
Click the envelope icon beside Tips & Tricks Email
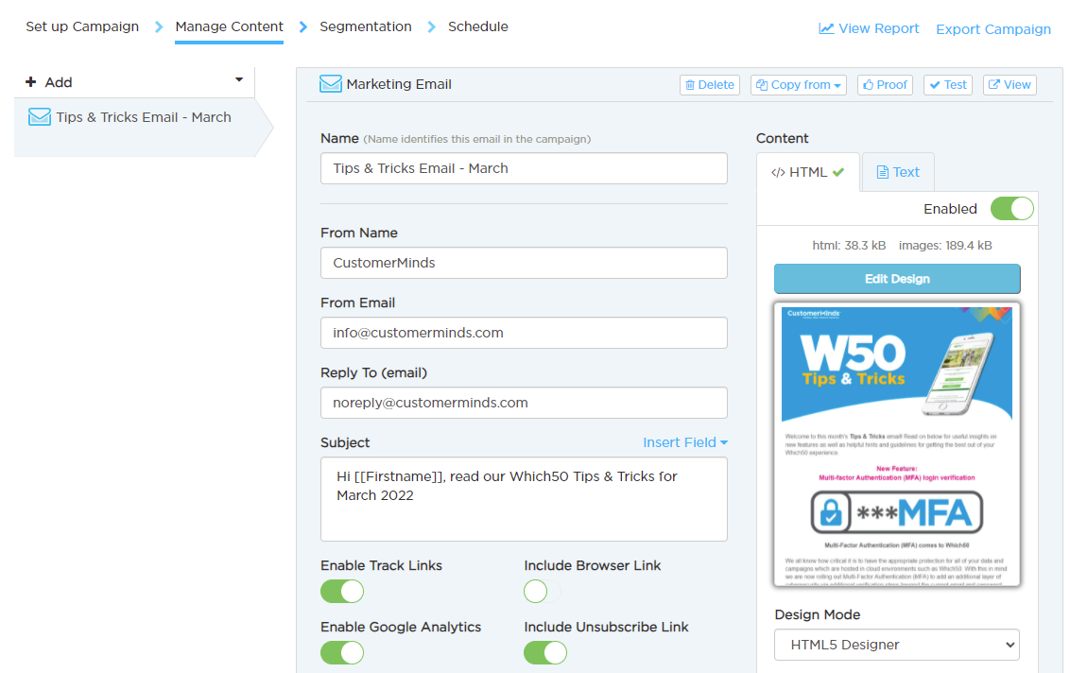coord(40,117)
